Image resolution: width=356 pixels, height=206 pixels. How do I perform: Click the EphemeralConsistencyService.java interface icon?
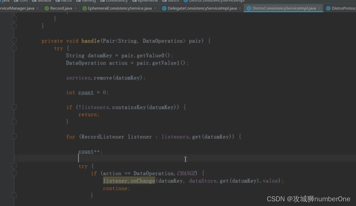(x=84, y=8)
